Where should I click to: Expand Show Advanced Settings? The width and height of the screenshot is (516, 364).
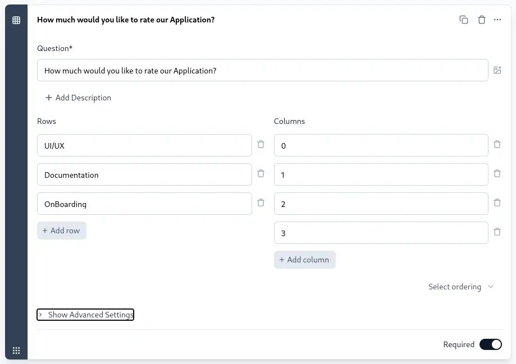point(85,315)
